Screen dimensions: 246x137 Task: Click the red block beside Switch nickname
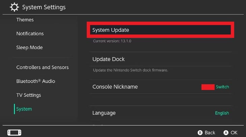(208, 87)
